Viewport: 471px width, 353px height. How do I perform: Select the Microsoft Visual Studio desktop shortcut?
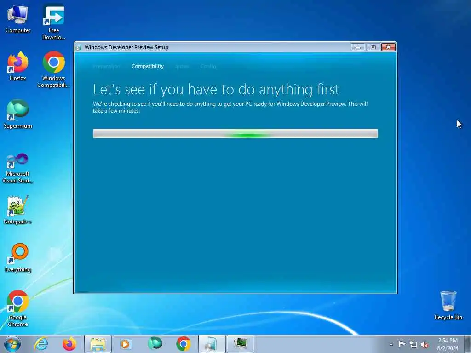[x=18, y=168]
